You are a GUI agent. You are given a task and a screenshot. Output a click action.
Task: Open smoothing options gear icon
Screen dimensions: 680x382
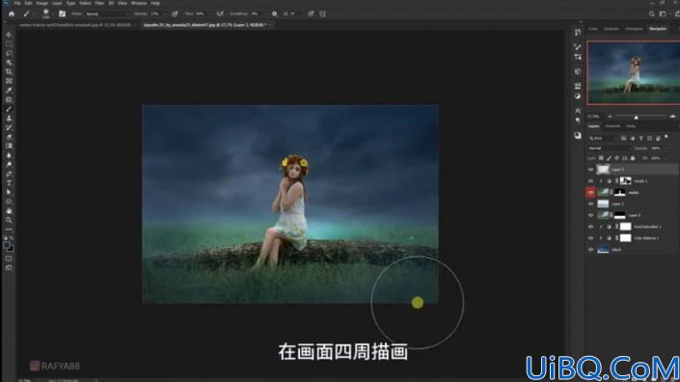(275, 14)
